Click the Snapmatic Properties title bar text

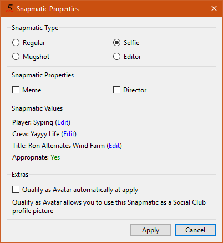pos(48,9)
